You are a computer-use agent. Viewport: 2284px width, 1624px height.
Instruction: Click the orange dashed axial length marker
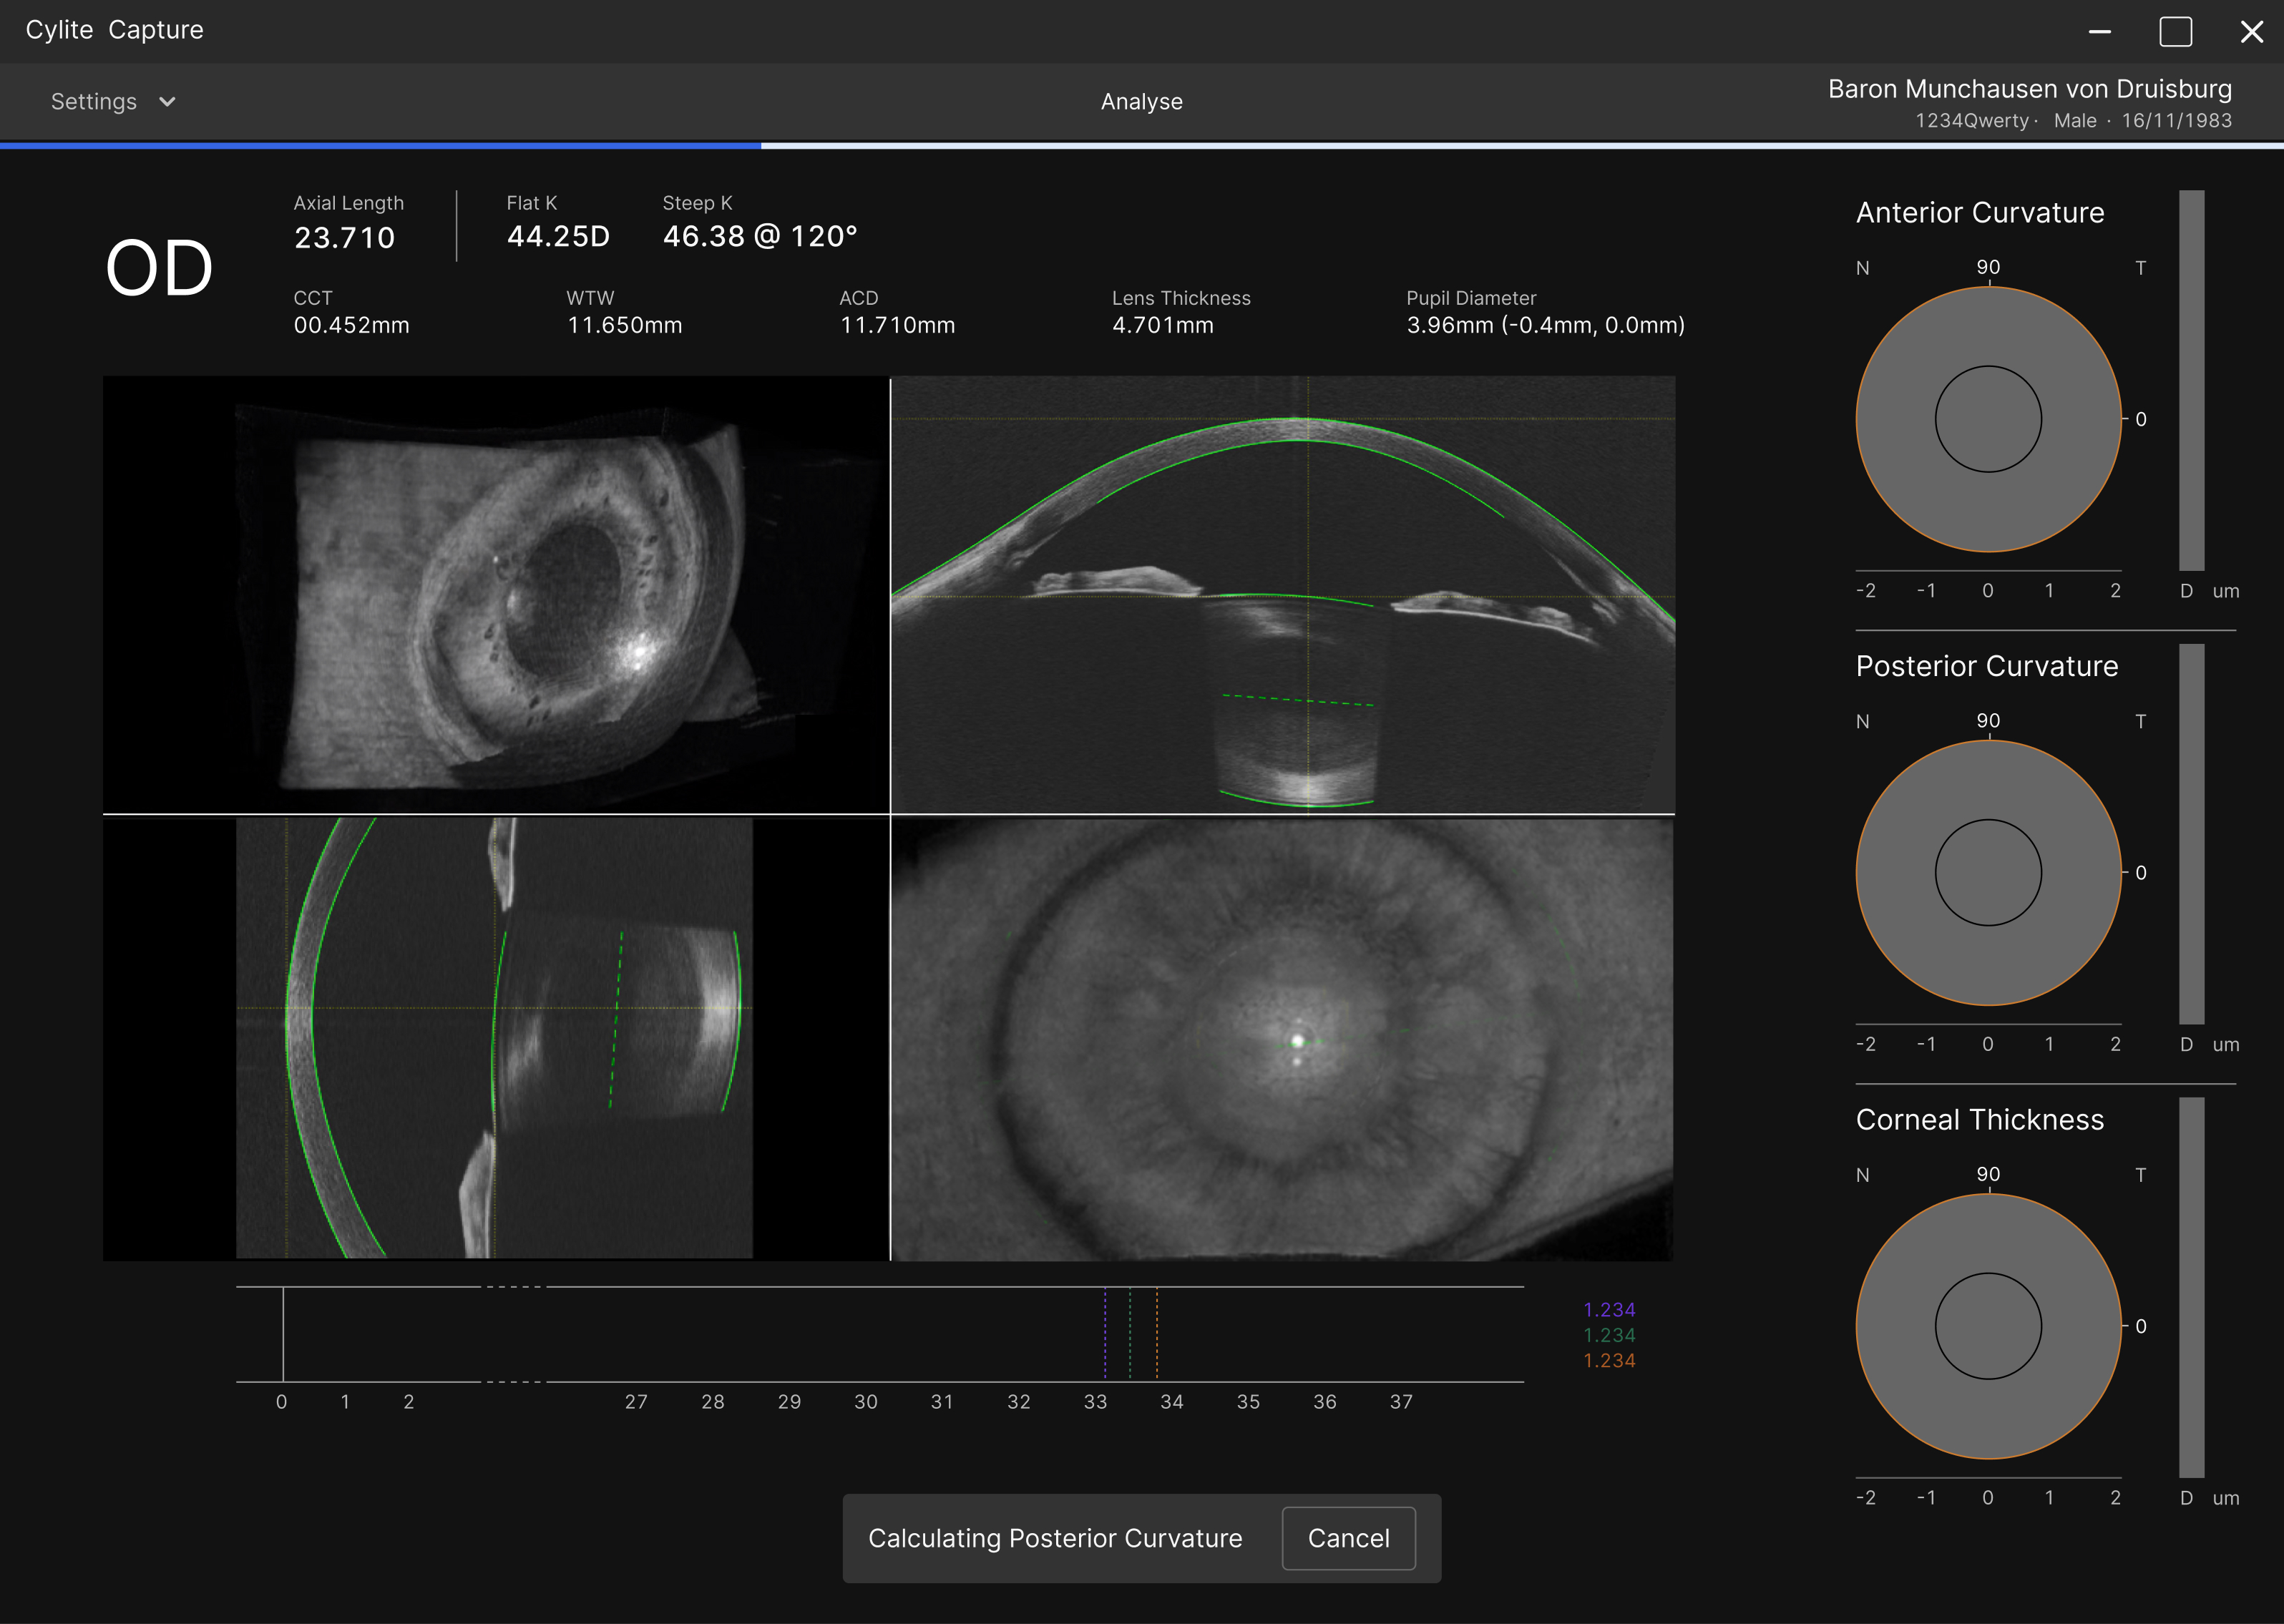[1157, 1333]
